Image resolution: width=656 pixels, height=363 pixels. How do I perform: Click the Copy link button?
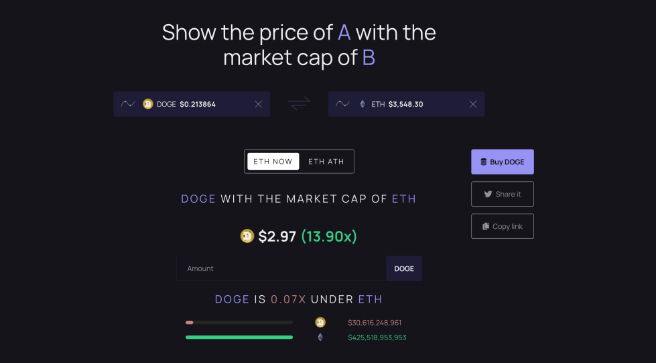[x=503, y=226]
